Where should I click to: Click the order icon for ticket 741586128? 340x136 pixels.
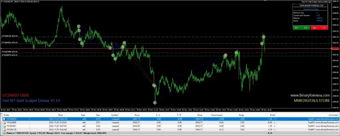point(4,129)
